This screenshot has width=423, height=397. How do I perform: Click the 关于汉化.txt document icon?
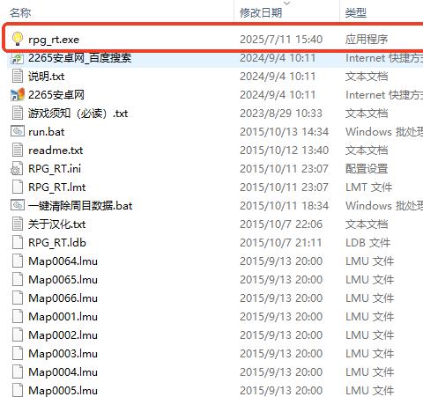18,224
